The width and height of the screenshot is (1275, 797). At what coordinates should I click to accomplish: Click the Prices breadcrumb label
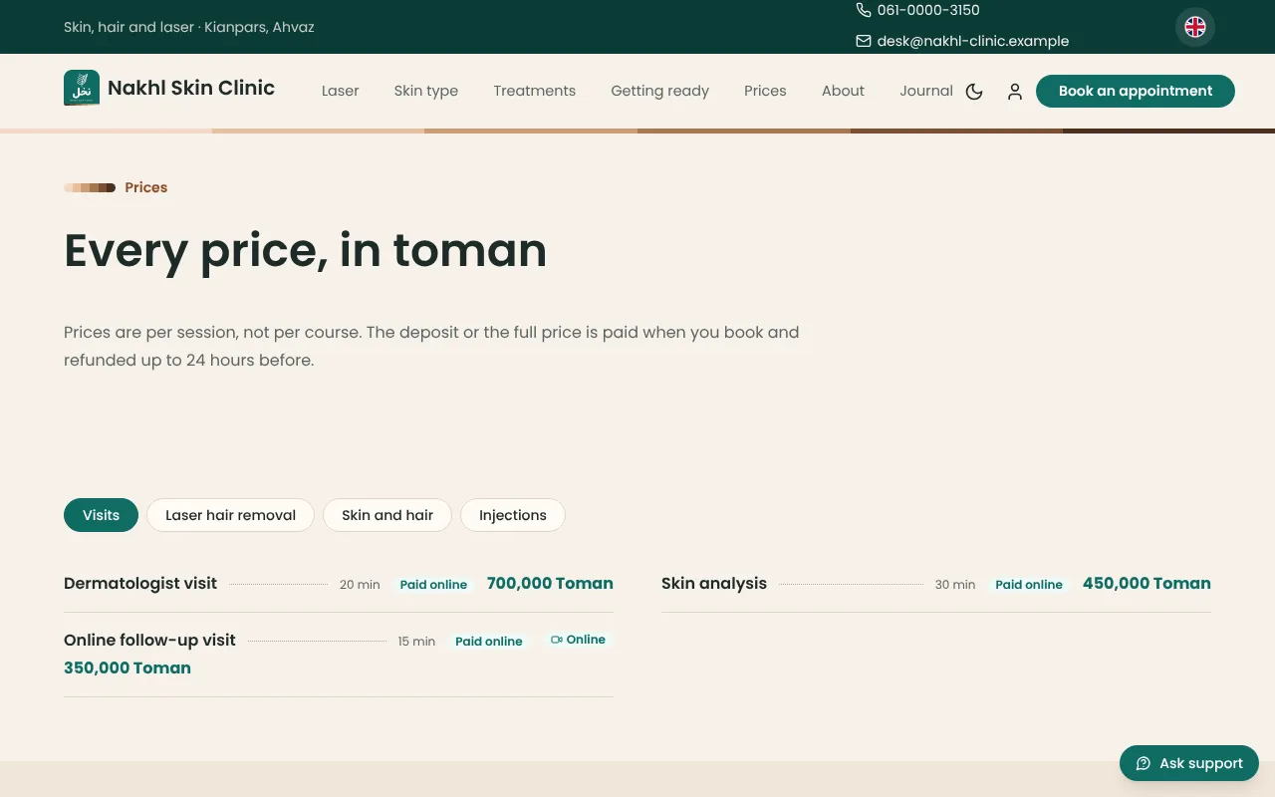pos(146,187)
